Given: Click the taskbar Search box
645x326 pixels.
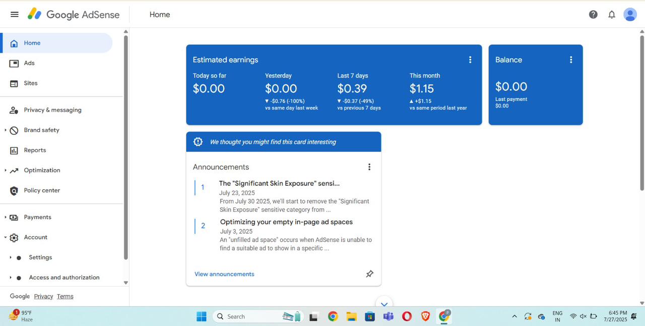Looking at the screenshot, I should [x=257, y=316].
